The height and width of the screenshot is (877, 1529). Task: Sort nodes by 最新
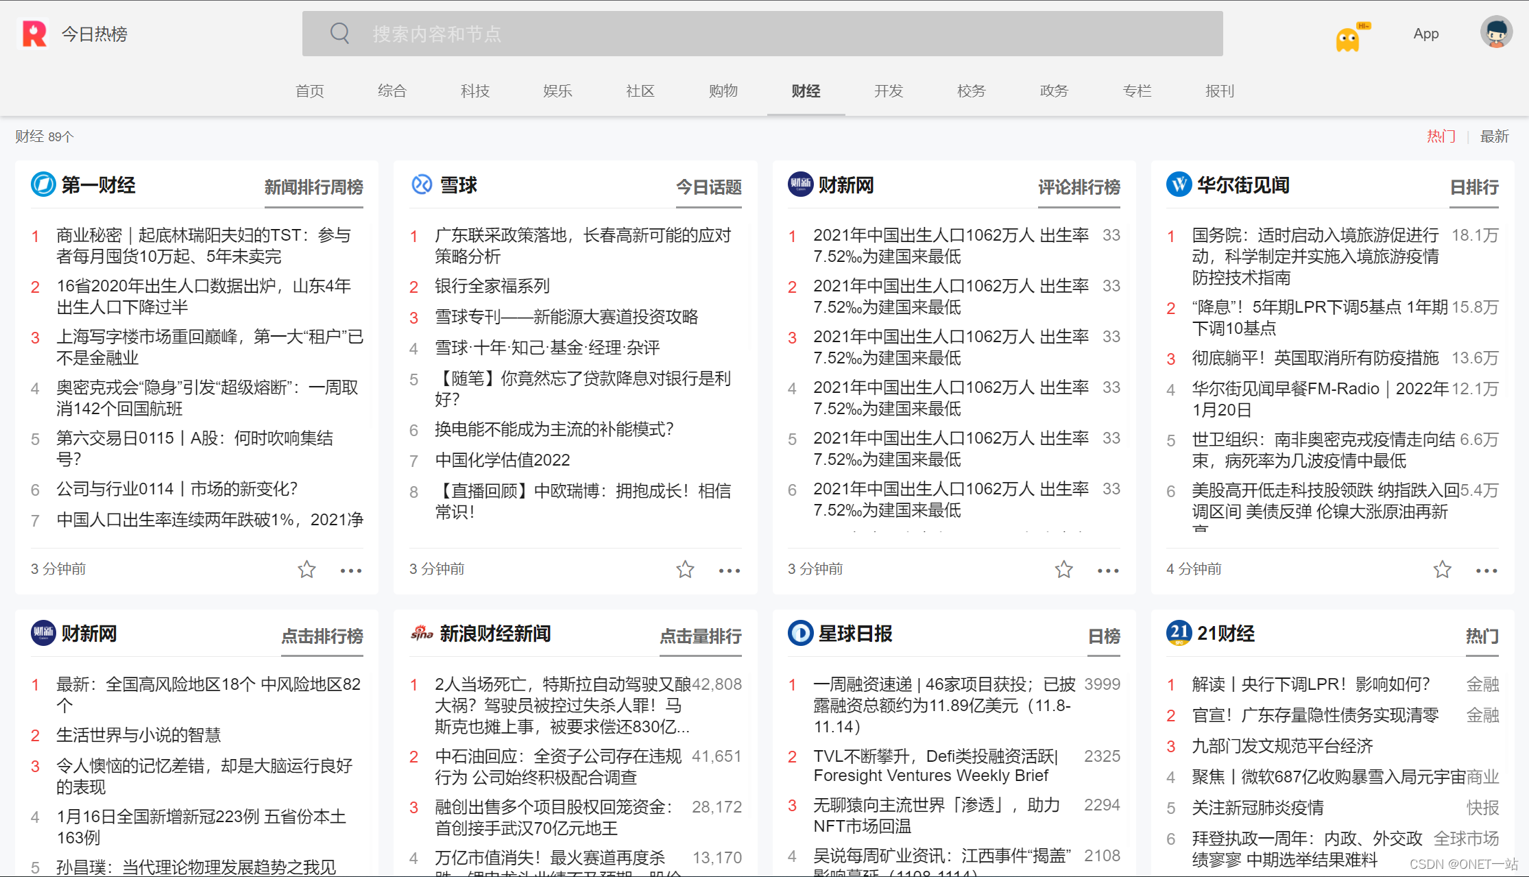1495,136
